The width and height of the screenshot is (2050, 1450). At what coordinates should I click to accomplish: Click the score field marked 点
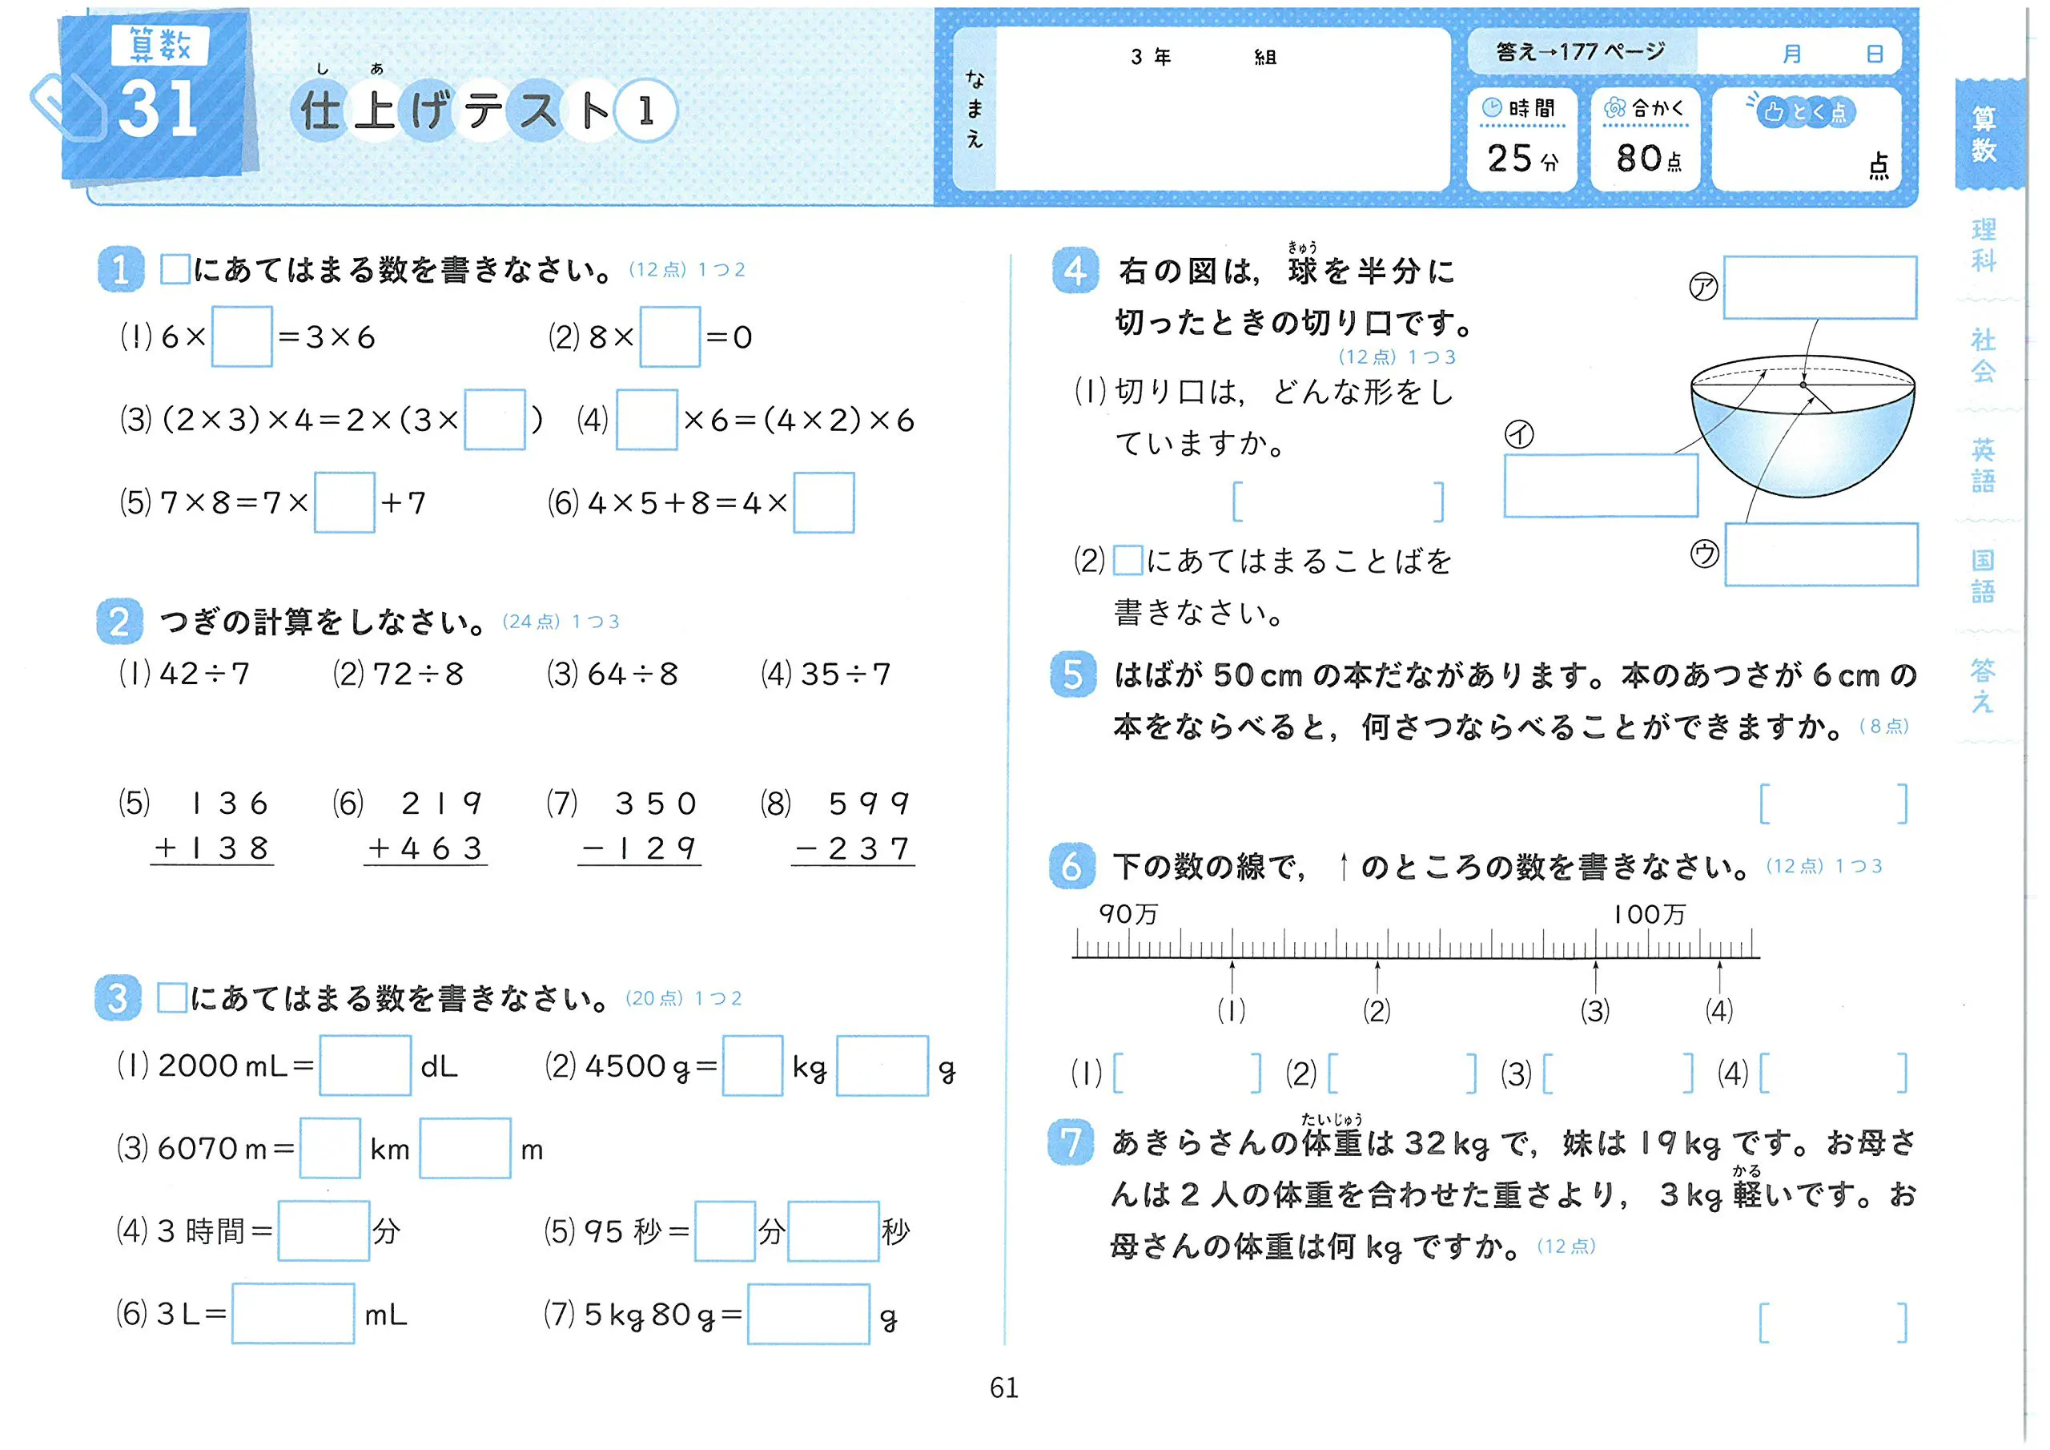[1807, 139]
